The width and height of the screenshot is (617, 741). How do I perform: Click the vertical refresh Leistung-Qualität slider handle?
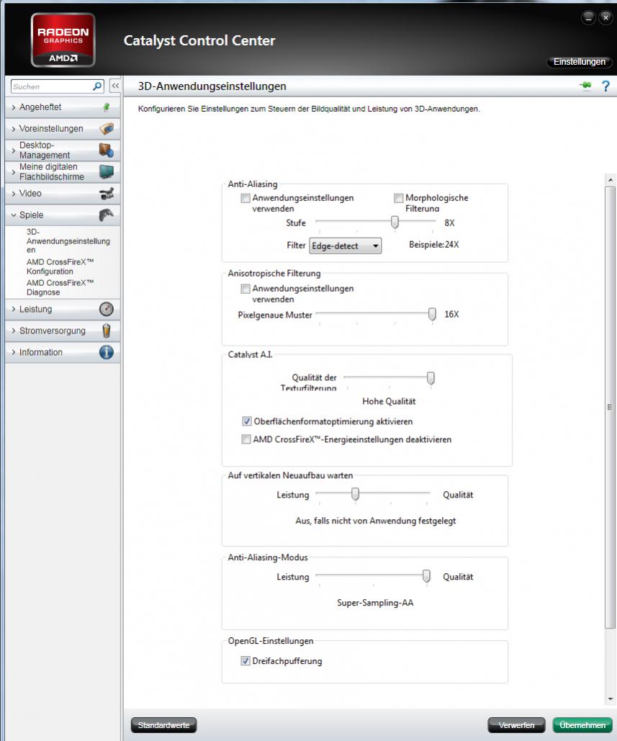355,494
